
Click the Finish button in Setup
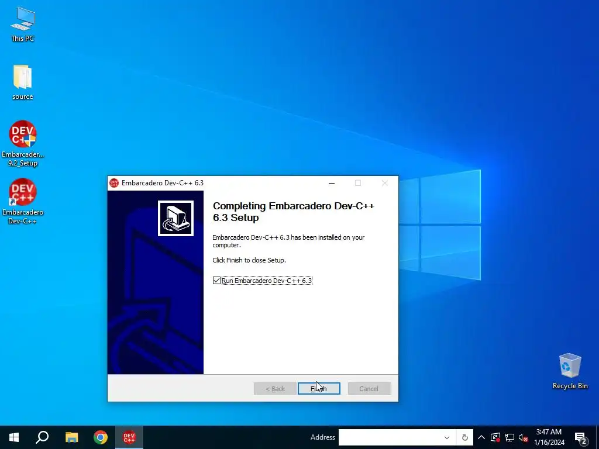[319, 388]
